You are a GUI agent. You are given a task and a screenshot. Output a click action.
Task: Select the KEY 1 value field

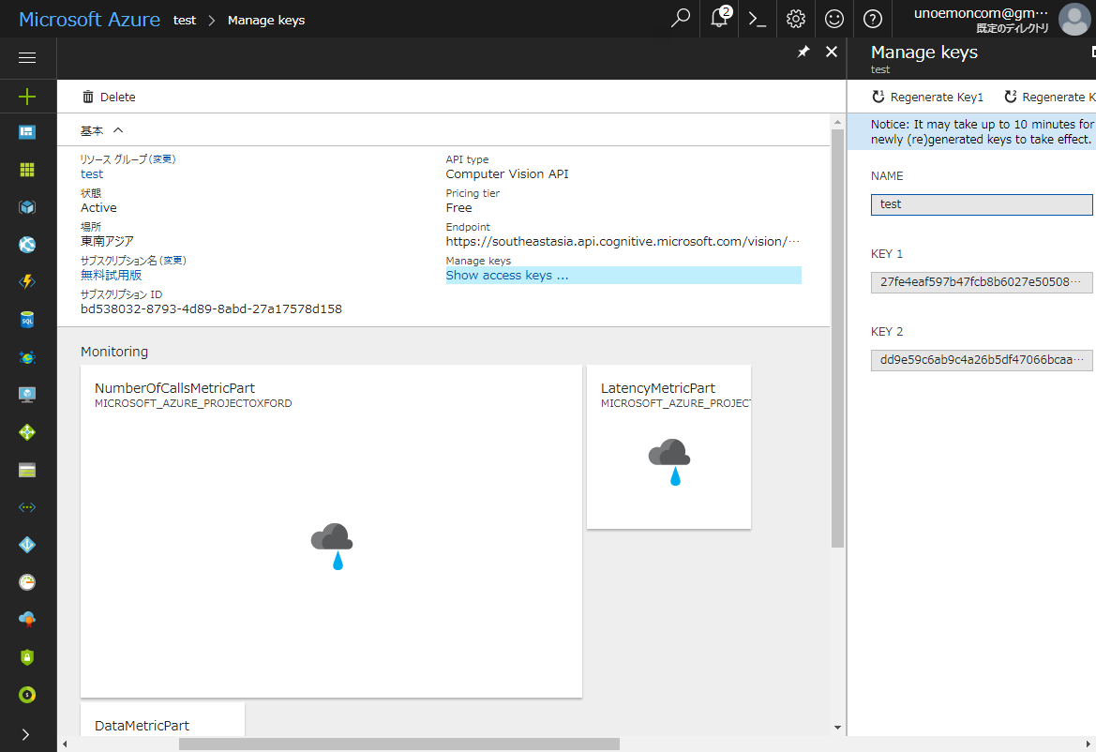[x=982, y=282]
